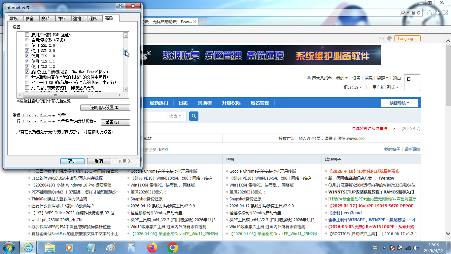Click the 还原高级设置 button
Screen dimensions: 451x254
(105, 108)
